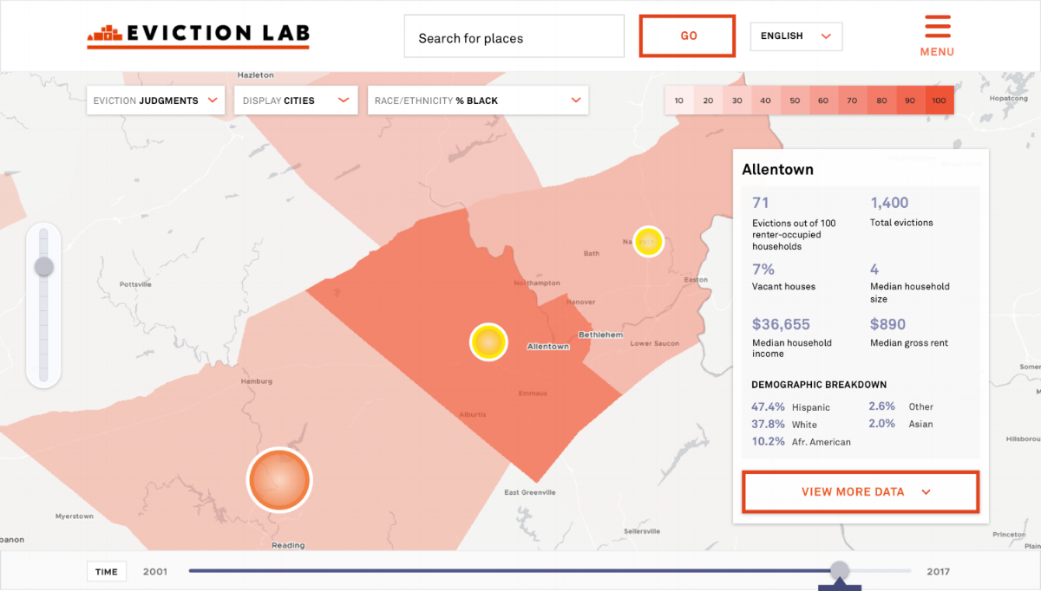The image size is (1041, 591).
Task: Click the $36,655 median income value
Action: click(x=781, y=324)
